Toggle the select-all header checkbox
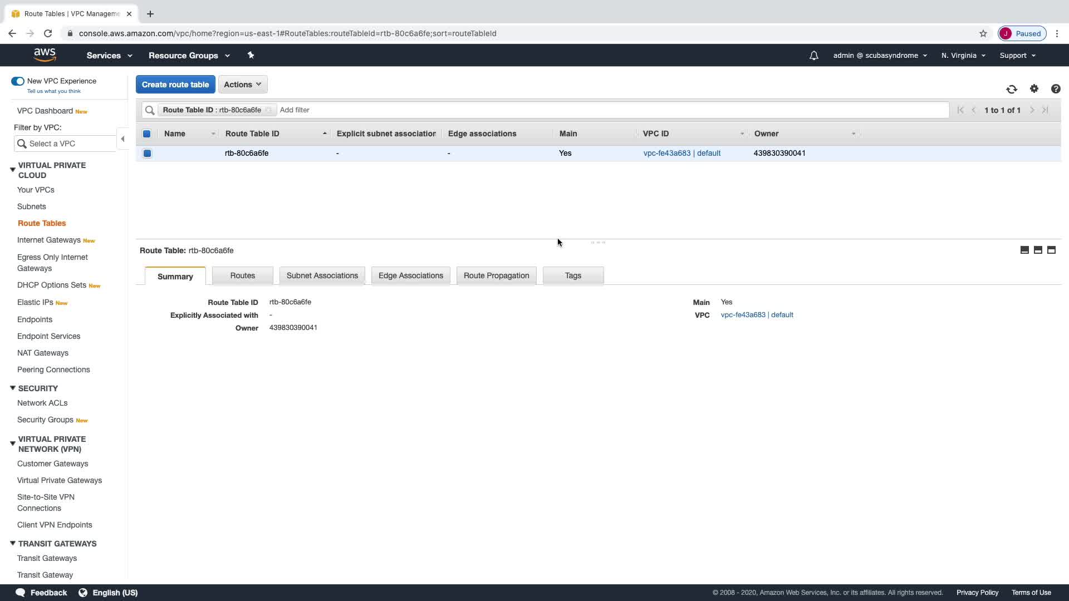 point(147,134)
